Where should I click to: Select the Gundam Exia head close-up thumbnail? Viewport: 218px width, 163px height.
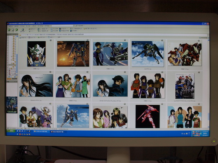(36, 54)
